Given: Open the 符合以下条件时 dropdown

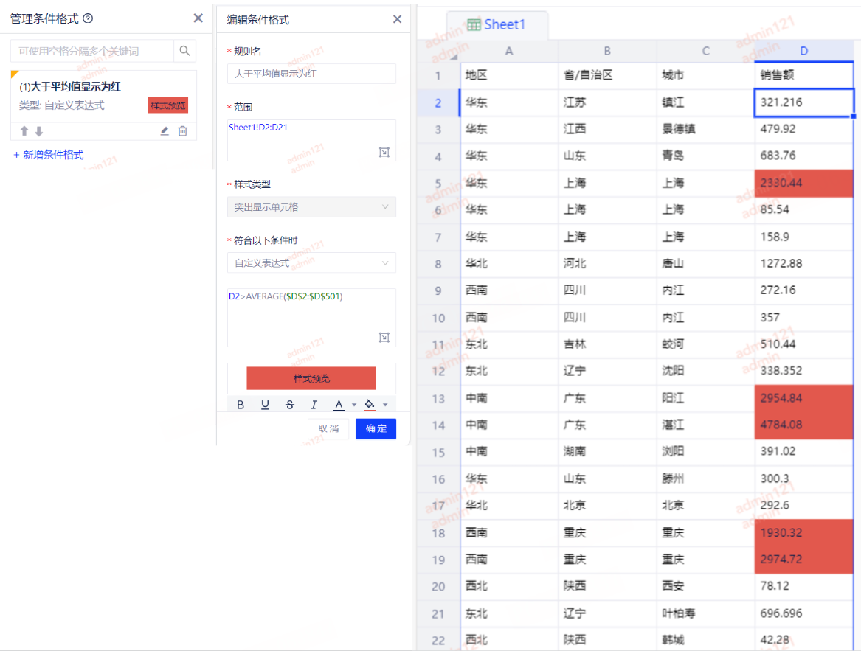Looking at the screenshot, I should click(311, 263).
